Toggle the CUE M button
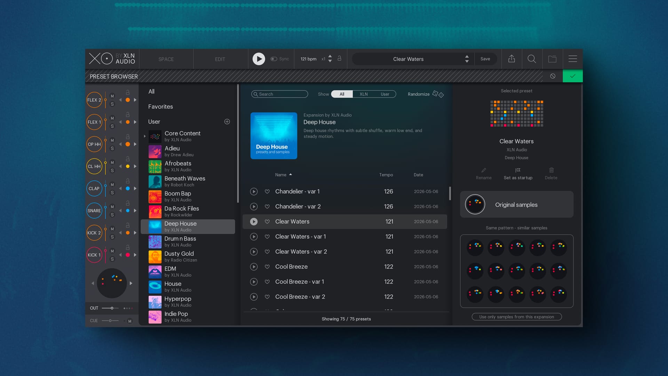 [x=130, y=321]
